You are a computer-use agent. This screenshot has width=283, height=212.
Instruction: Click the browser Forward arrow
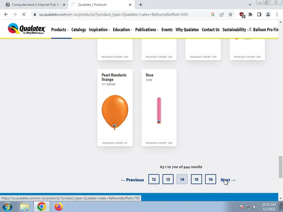click(x=15, y=14)
